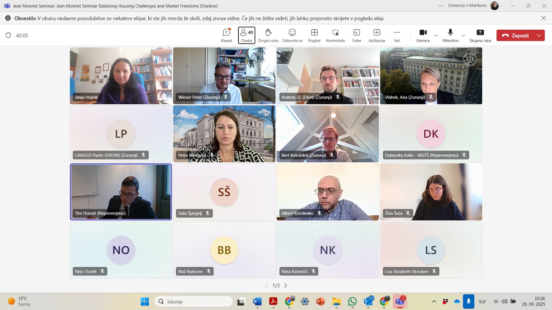Expand the camera options arrow
The height and width of the screenshot is (310, 552).
tap(436, 35)
